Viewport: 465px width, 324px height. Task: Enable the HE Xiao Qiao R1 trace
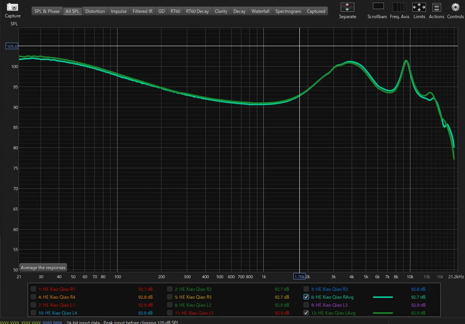tap(33, 289)
